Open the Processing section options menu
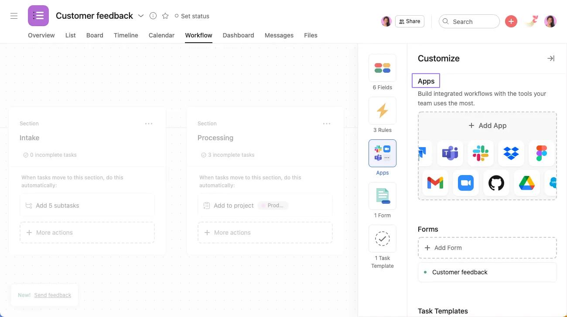This screenshot has height=317, width=567. coord(327,124)
